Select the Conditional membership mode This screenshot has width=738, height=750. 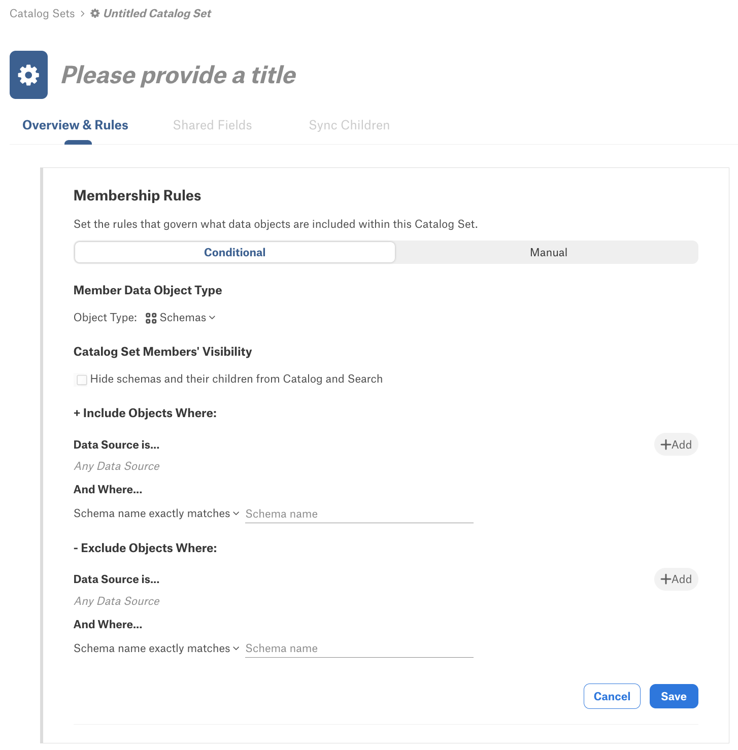(234, 252)
